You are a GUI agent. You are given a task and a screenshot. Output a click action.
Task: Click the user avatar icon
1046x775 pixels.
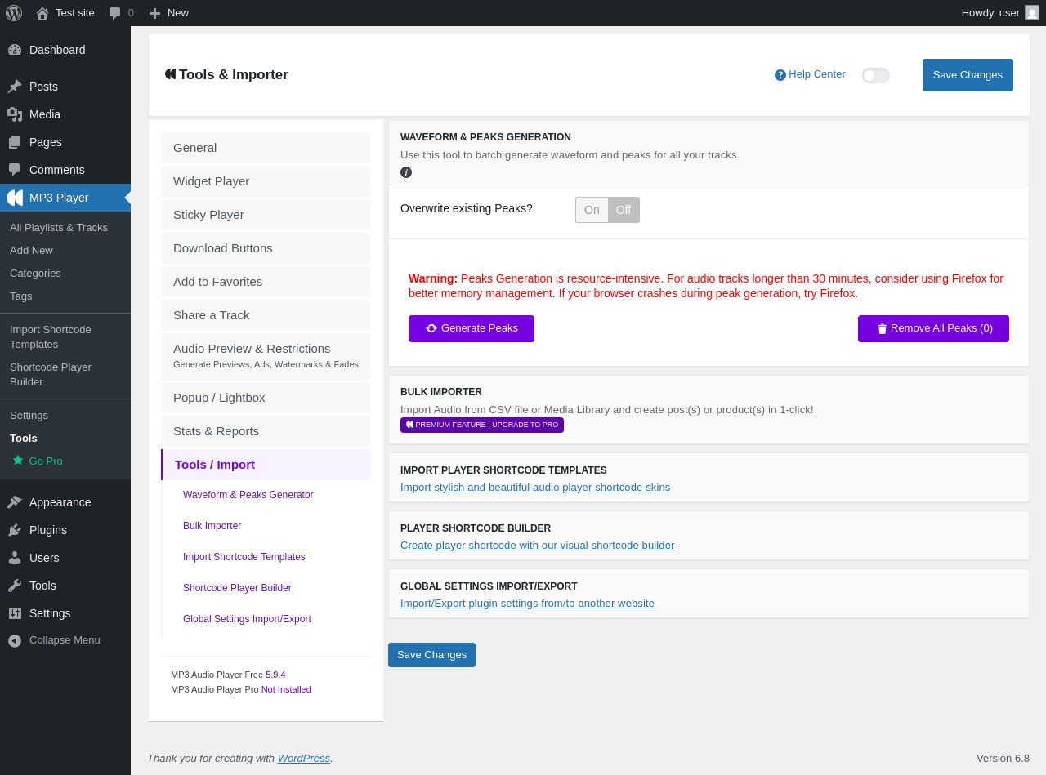pos(1032,12)
